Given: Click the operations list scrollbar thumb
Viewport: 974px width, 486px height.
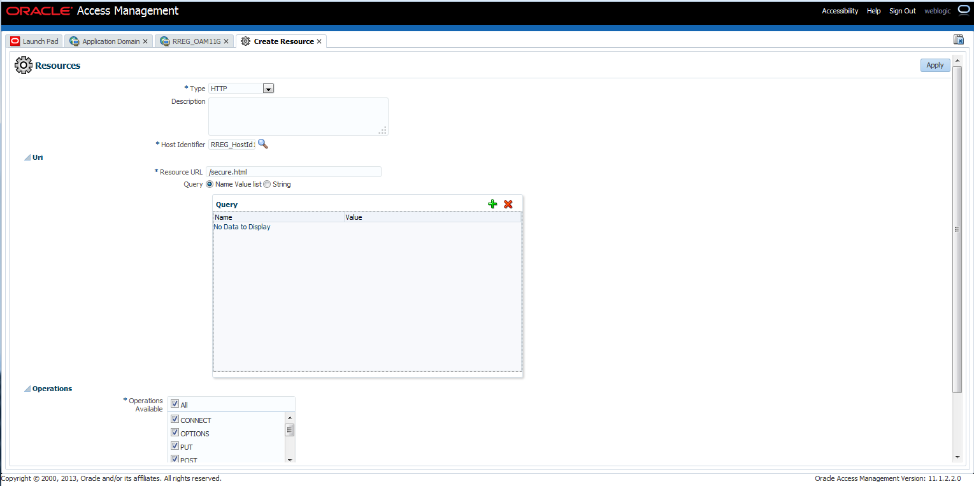Looking at the screenshot, I should (x=289, y=430).
